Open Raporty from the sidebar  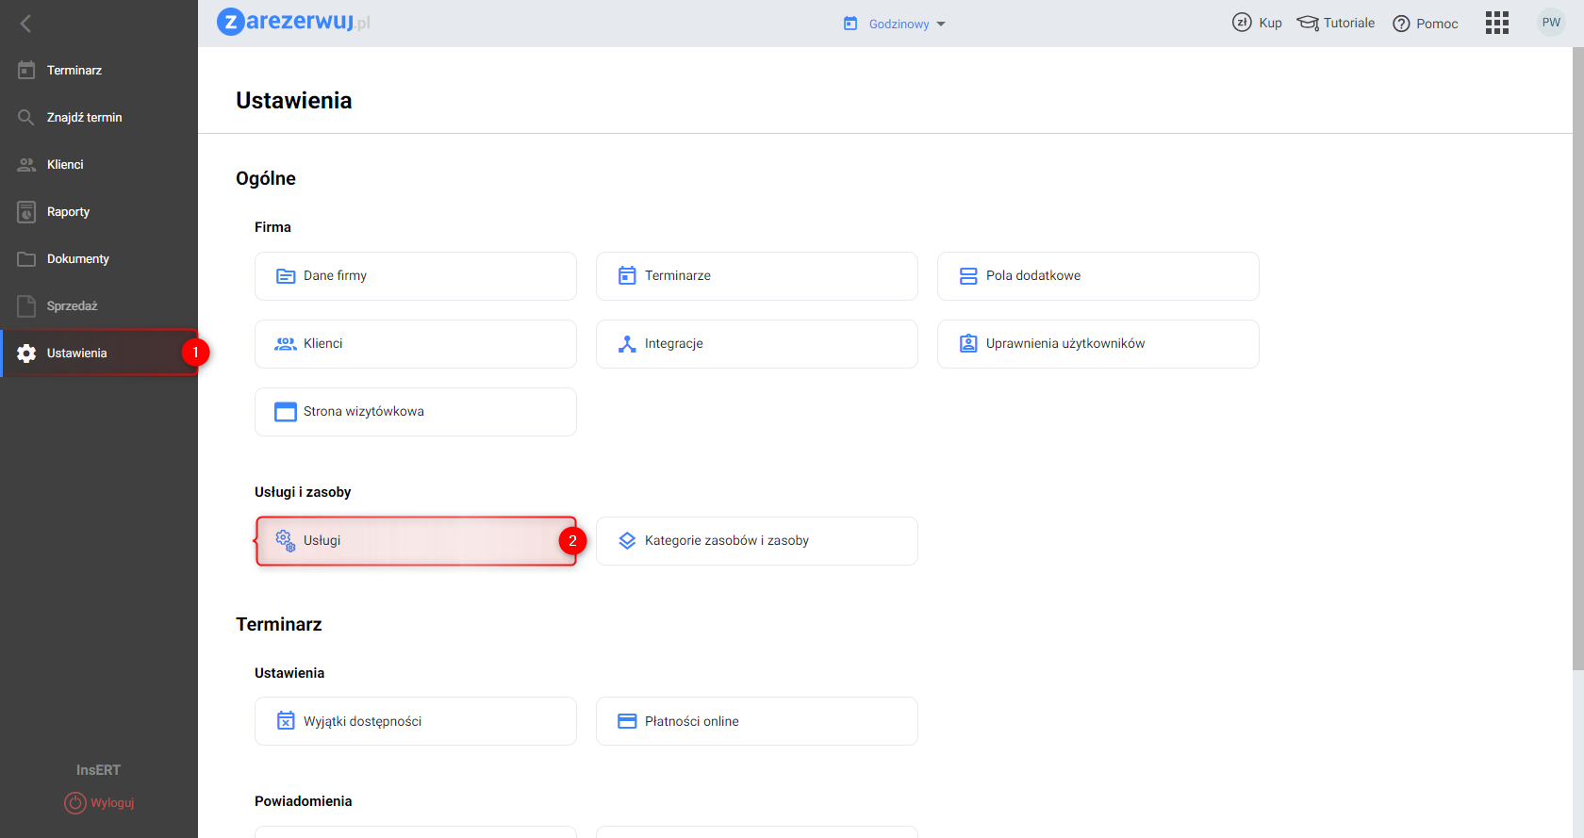click(x=68, y=211)
